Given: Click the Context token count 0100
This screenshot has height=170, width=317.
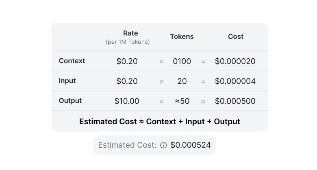Looking at the screenshot, I should pos(182,62).
